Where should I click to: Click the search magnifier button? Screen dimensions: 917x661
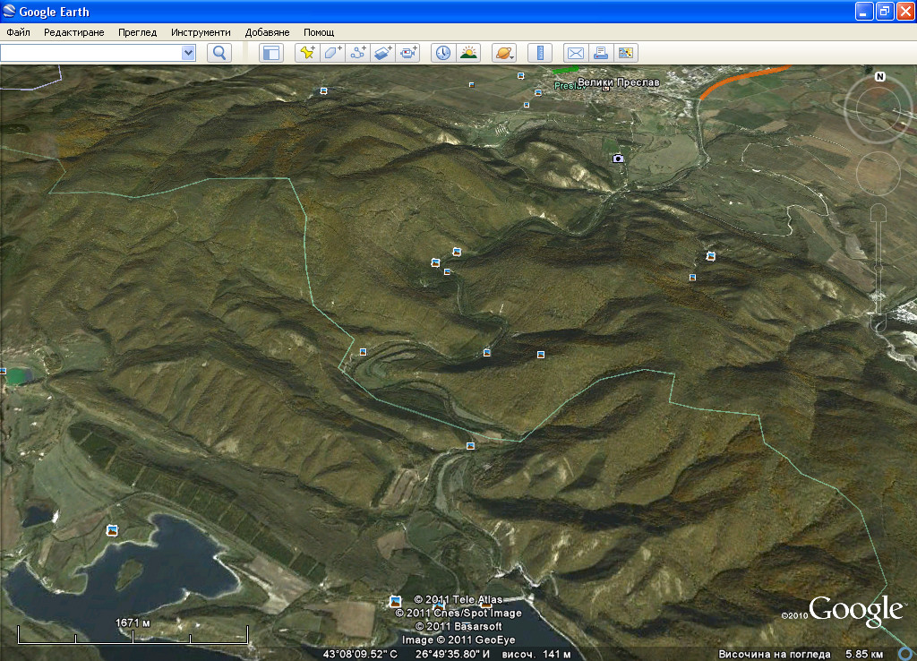(219, 53)
